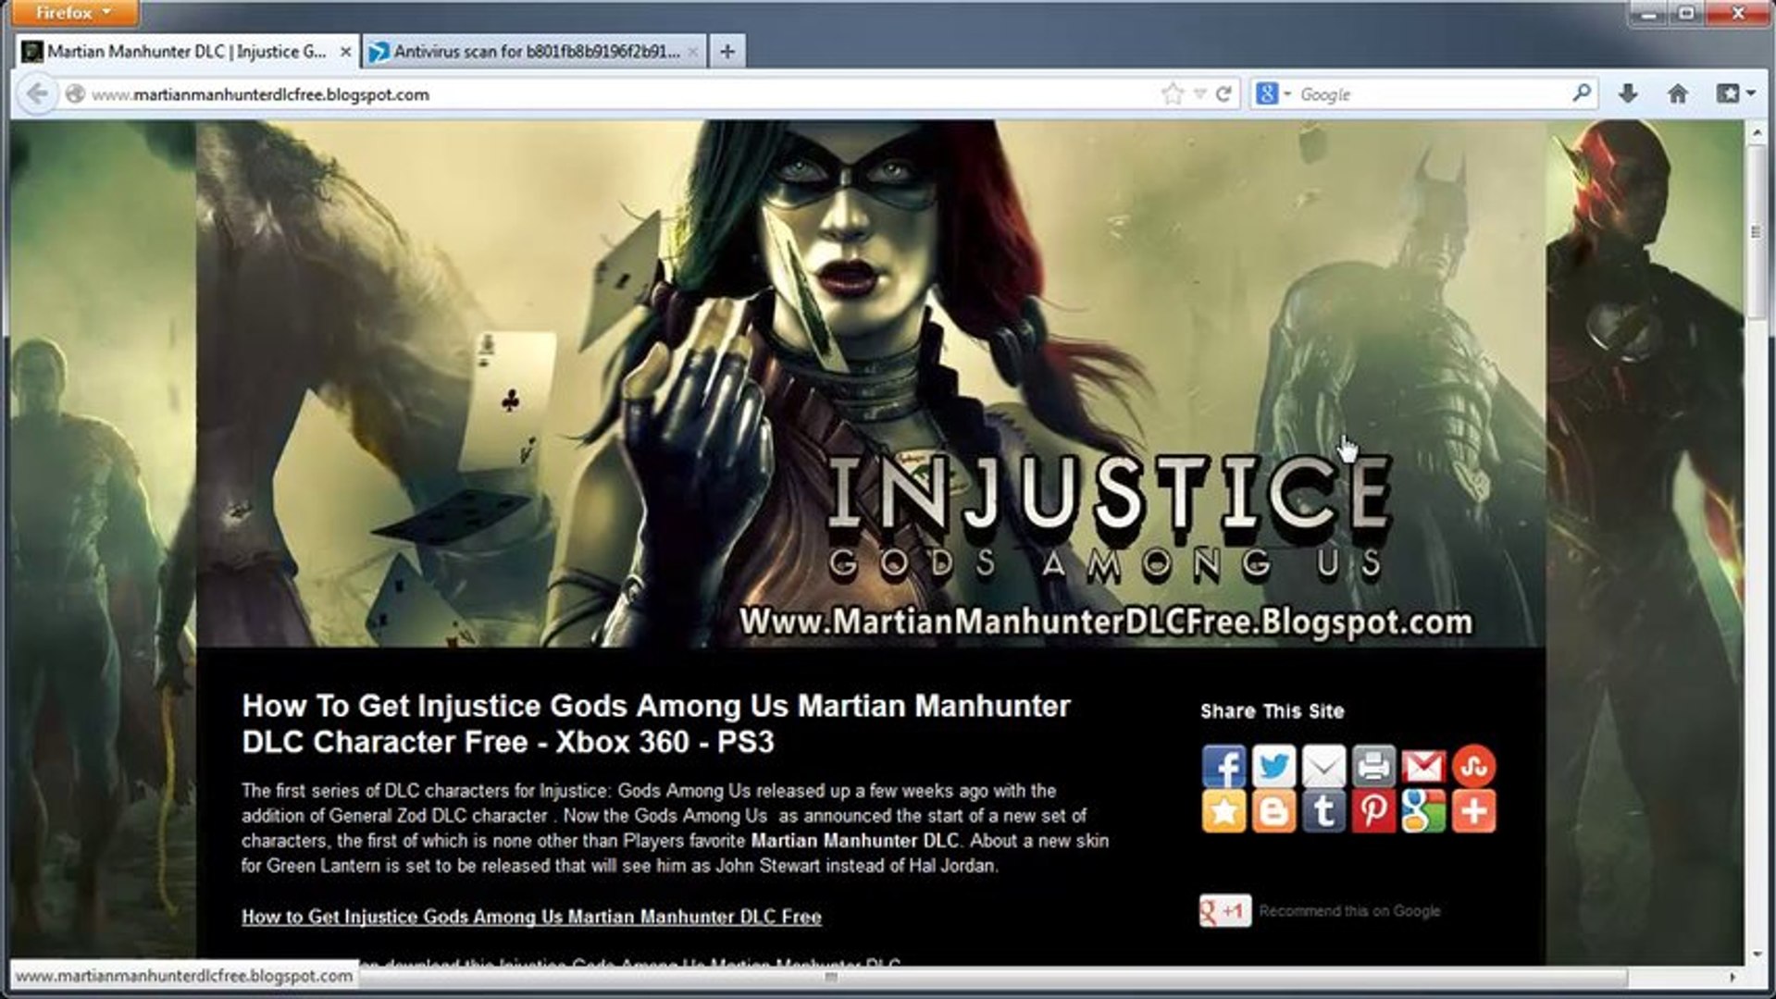The height and width of the screenshot is (999, 1776).
Task: Close the Firefox window
Action: 1736,13
